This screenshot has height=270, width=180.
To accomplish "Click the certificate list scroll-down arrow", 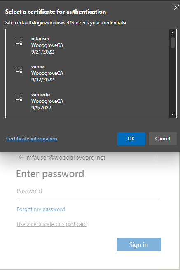I will click(173, 114).
